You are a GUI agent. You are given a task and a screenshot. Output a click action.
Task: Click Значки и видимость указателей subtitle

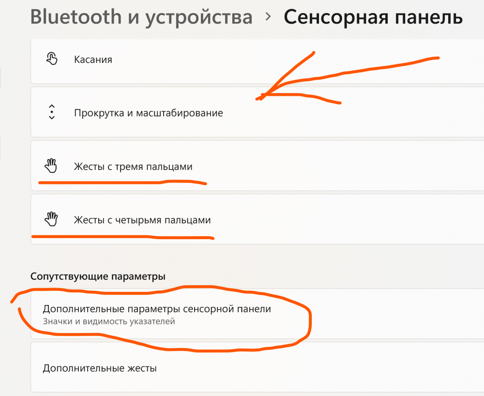(x=109, y=321)
